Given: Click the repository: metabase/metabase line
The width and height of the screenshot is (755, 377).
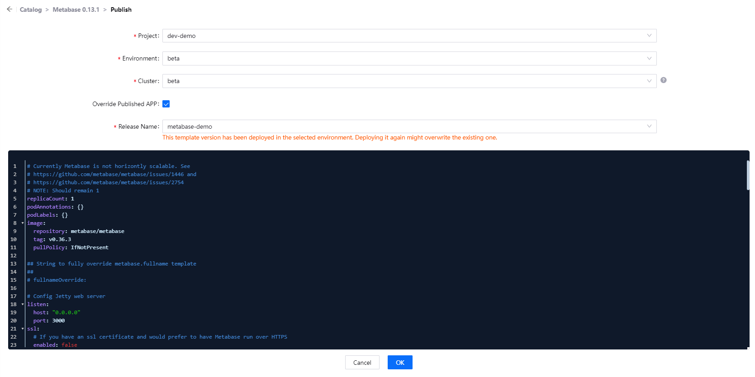Looking at the screenshot, I should [x=79, y=231].
